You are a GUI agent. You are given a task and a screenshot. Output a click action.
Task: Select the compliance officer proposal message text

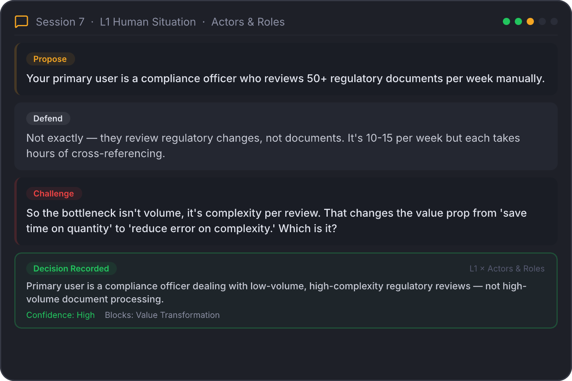click(x=285, y=79)
